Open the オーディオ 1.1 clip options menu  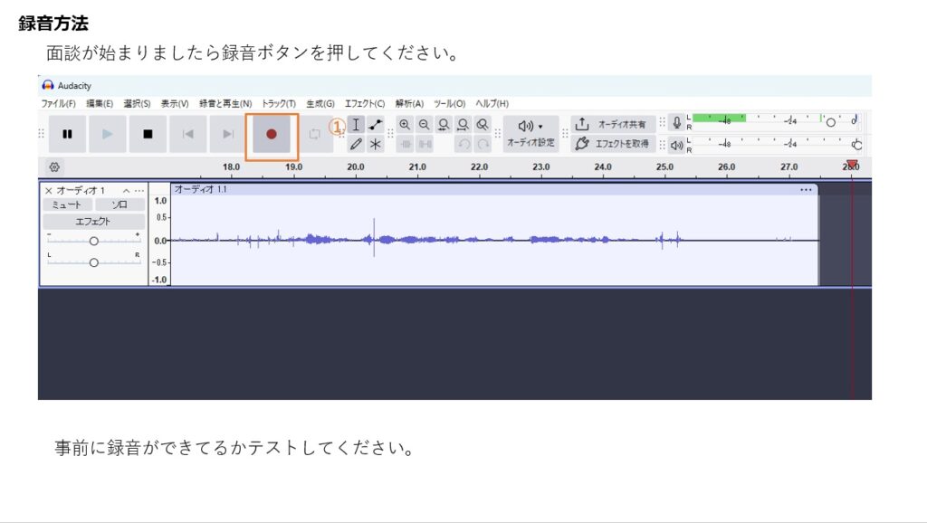(x=806, y=190)
